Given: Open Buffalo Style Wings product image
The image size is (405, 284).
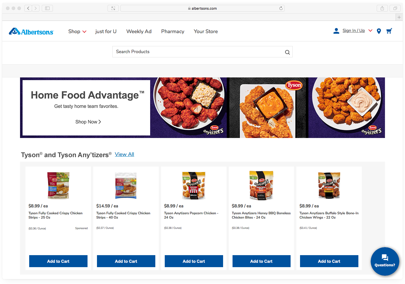Looking at the screenshot, I should (329, 185).
